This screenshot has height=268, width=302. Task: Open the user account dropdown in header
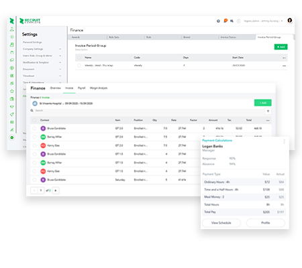263,21
